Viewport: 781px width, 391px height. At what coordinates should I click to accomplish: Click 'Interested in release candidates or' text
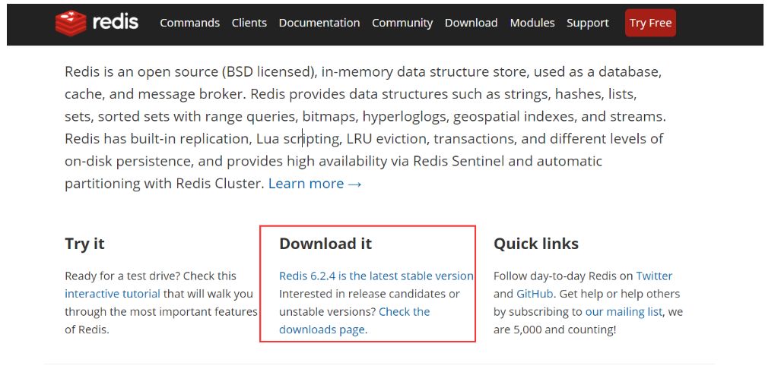pyautogui.click(x=369, y=294)
